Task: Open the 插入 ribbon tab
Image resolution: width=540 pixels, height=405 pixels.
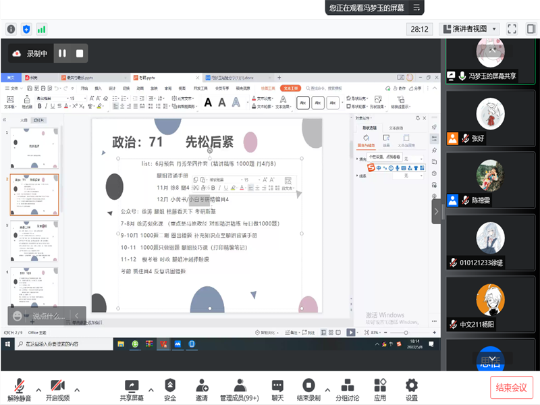Action: [98, 88]
